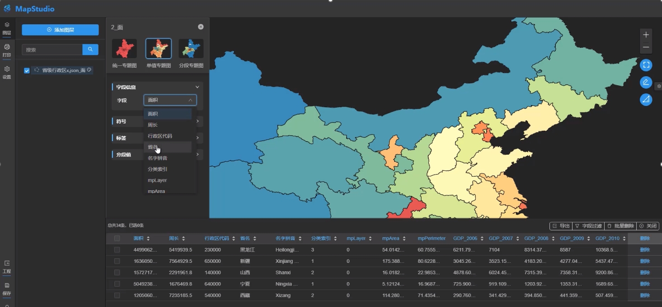662x307 pixels.
Task: Sort the 分类索引 column
Action: click(335, 238)
